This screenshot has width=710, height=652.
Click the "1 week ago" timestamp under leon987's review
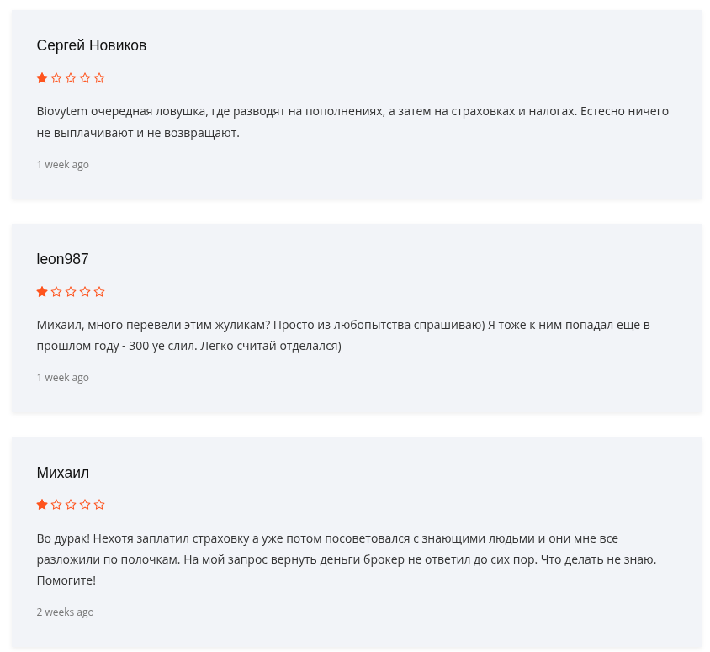(63, 378)
